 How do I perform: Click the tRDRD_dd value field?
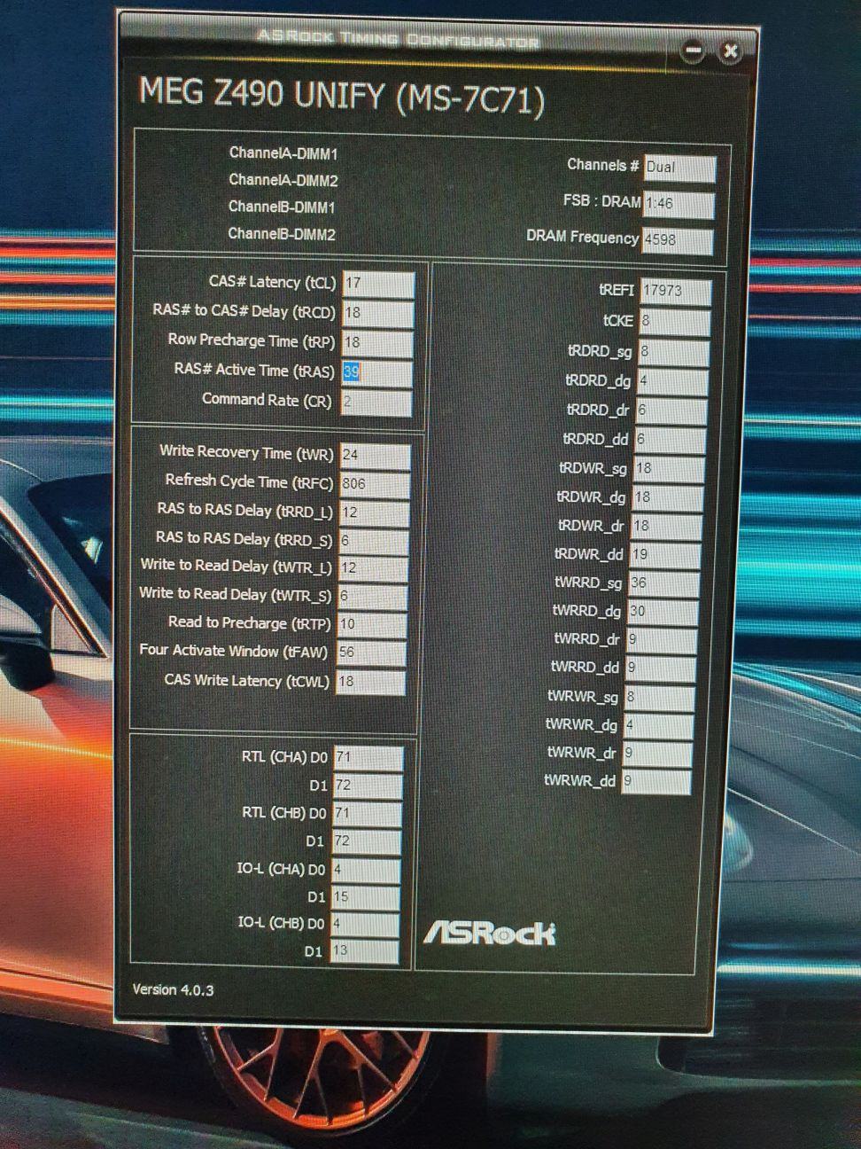pyautogui.click(x=671, y=440)
